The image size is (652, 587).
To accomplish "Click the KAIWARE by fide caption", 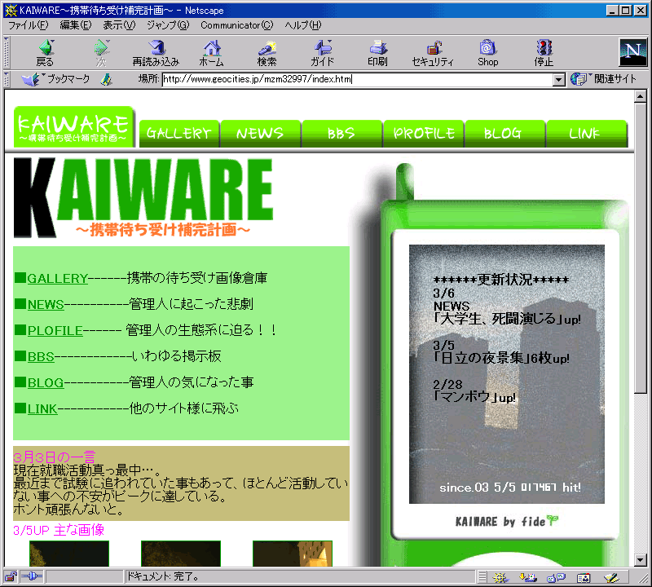I will pos(506,521).
